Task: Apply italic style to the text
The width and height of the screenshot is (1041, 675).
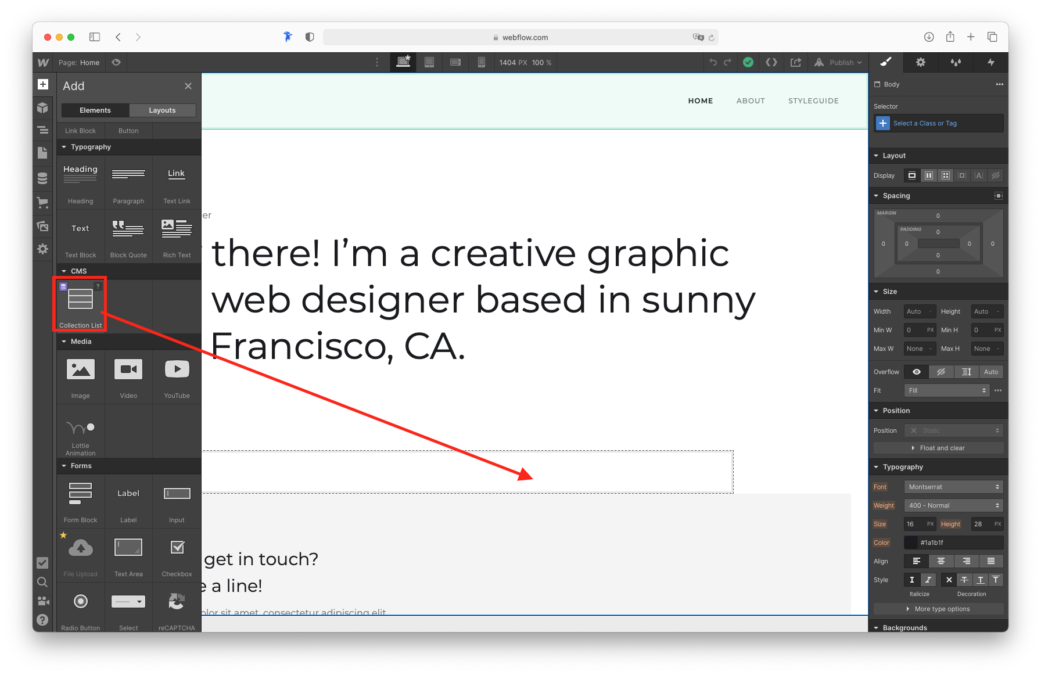Action: (x=928, y=580)
